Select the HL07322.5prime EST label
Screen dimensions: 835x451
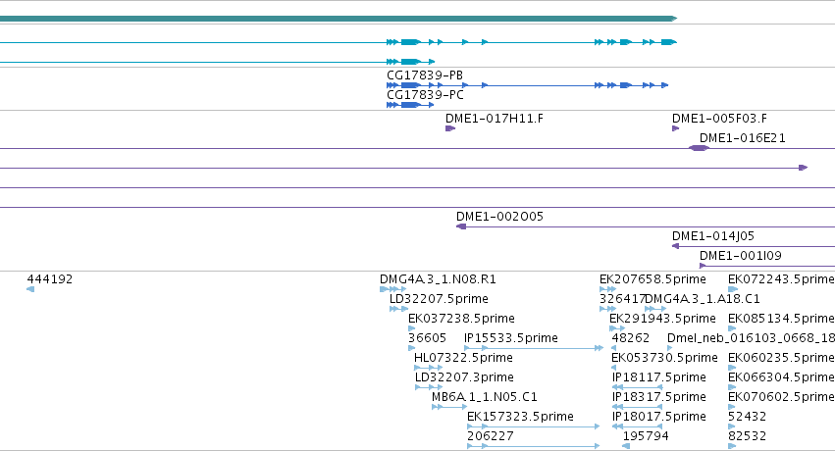click(x=463, y=358)
